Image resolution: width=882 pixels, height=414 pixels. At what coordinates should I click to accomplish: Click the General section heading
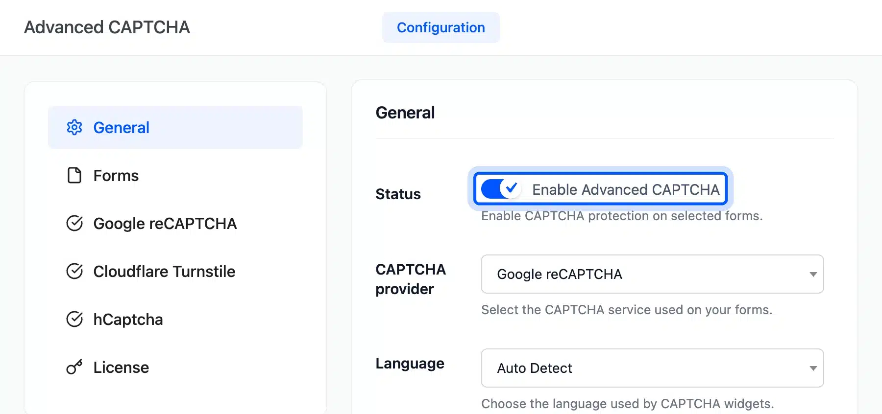tap(405, 113)
